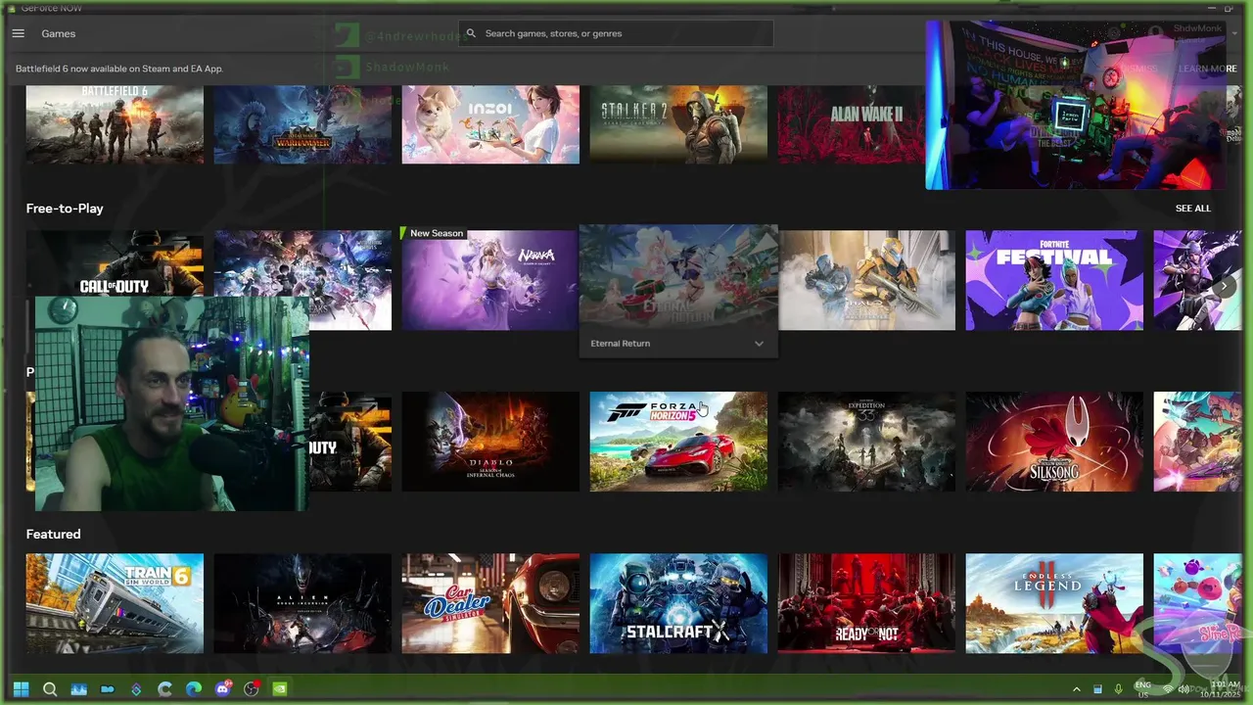
Task: Open the Endless Legend 2 tile
Action: point(1054,603)
